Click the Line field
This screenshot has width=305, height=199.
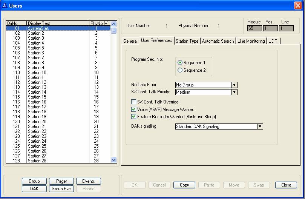pyautogui.click(x=286, y=28)
